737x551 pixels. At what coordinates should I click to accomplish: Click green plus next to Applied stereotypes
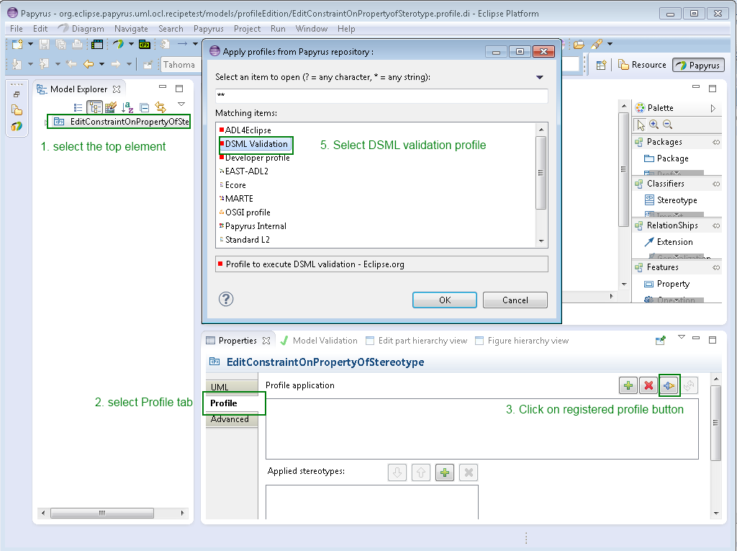click(x=445, y=472)
